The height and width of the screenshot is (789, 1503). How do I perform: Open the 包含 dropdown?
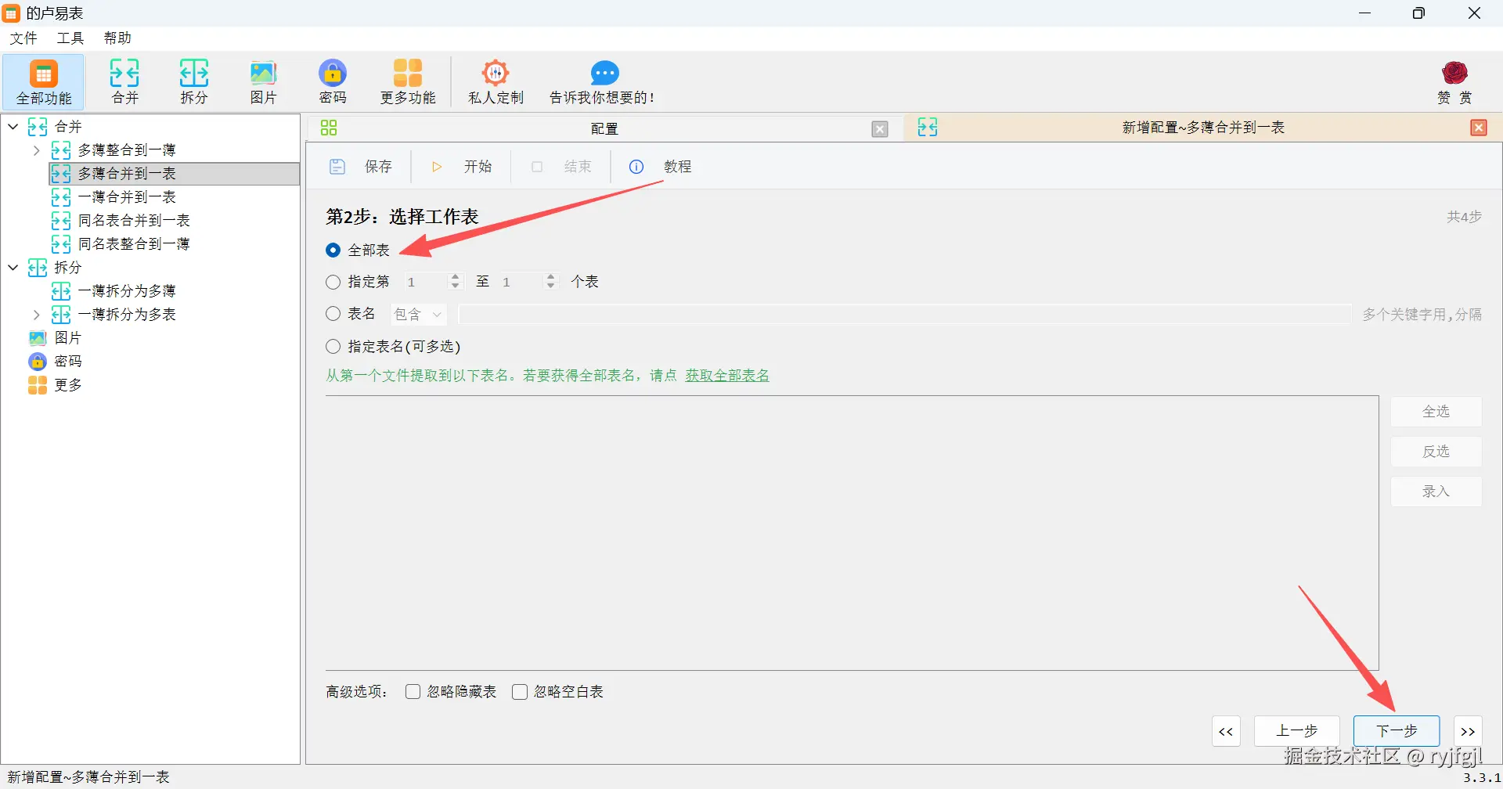pyautogui.click(x=419, y=315)
